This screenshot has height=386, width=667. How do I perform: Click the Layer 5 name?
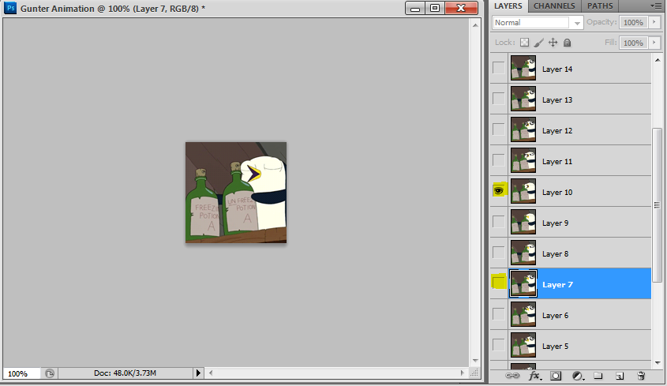pyautogui.click(x=555, y=346)
